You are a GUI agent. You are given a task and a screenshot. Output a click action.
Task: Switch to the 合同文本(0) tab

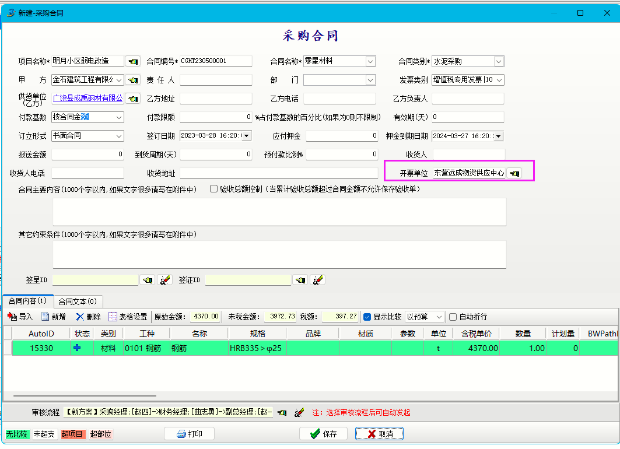(x=78, y=301)
